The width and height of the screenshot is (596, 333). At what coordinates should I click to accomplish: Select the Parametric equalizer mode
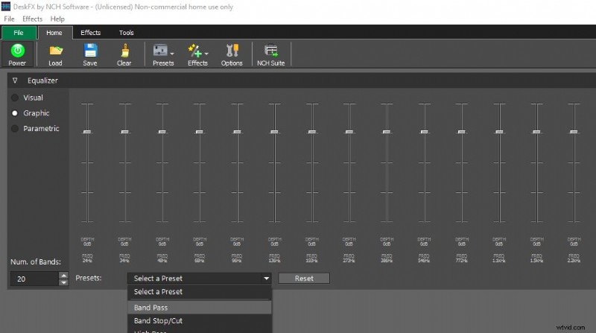(x=15, y=128)
